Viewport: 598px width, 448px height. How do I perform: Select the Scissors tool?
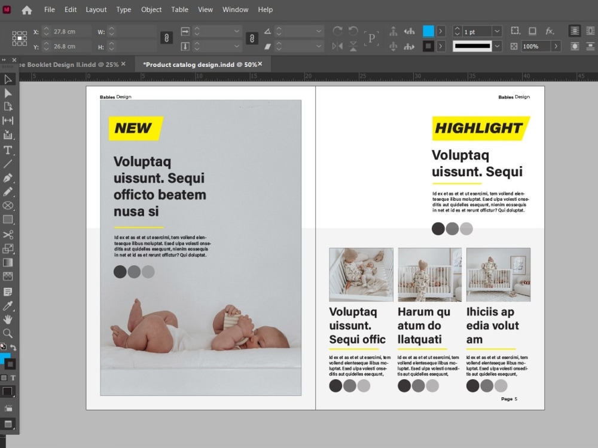click(x=8, y=234)
